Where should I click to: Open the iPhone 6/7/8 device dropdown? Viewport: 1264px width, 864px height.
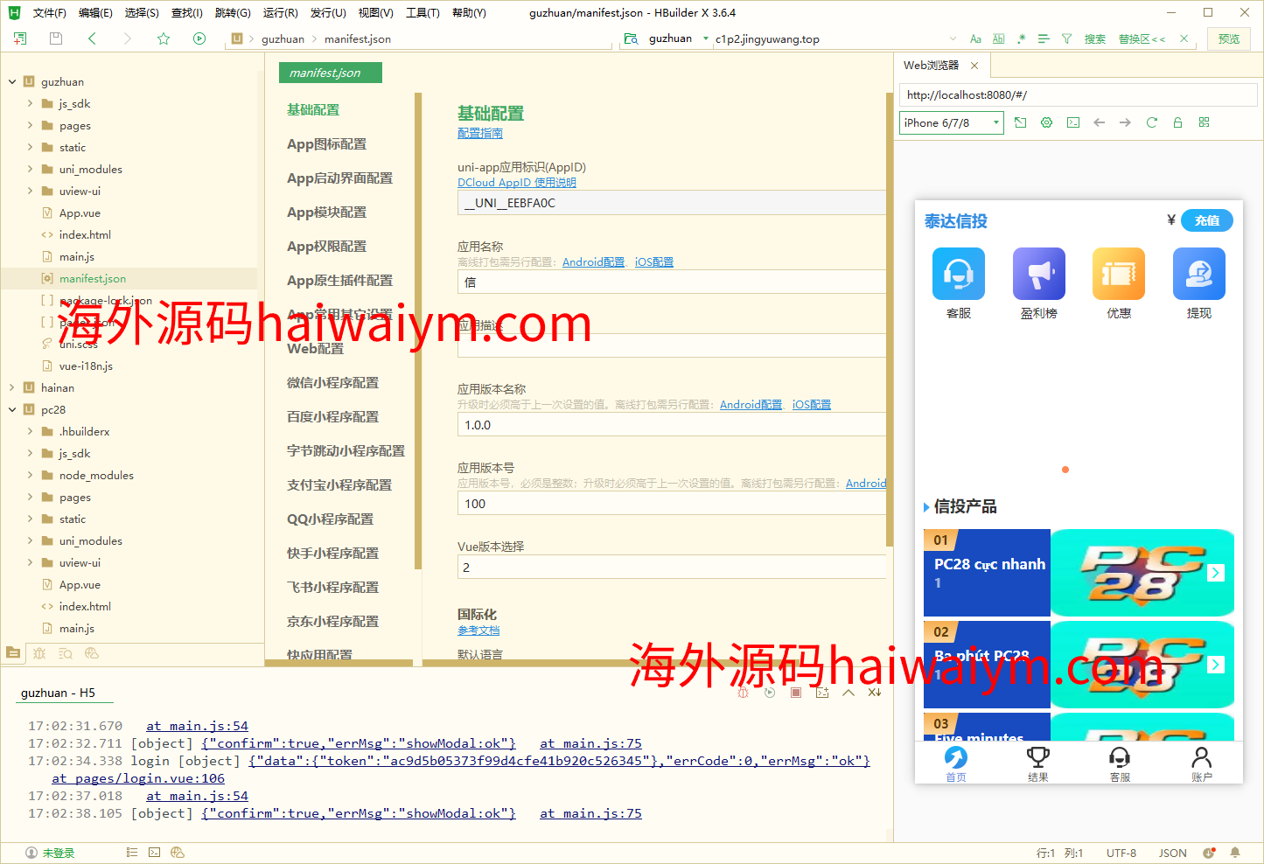click(951, 123)
